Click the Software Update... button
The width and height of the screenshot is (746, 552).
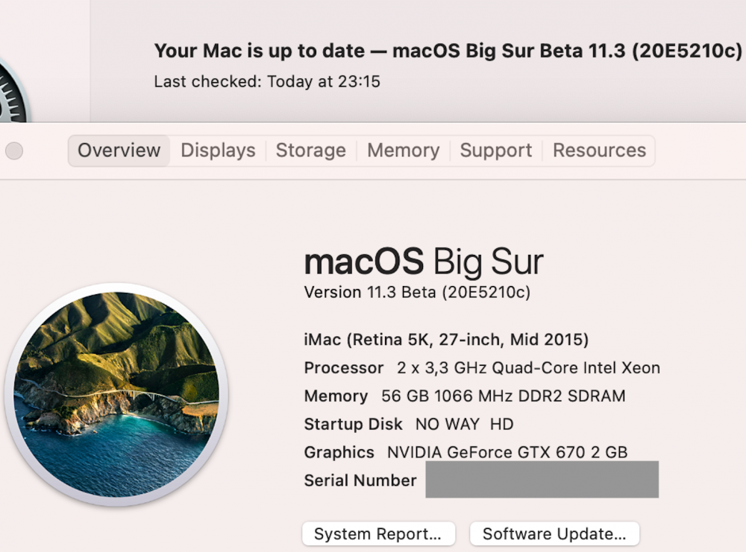[x=554, y=534]
